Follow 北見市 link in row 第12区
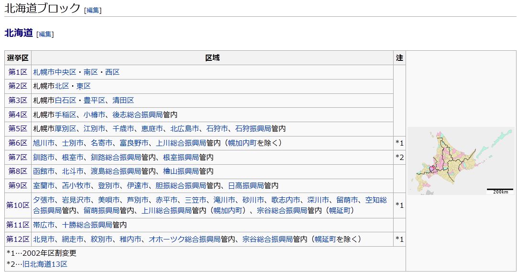 (44, 239)
